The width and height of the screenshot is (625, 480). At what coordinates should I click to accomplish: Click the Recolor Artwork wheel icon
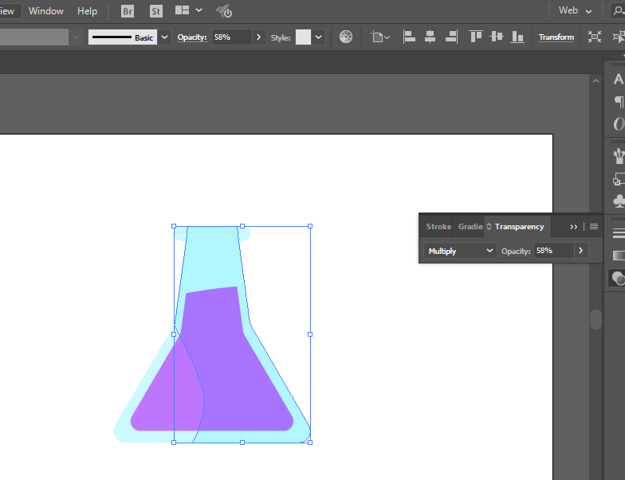pos(346,37)
